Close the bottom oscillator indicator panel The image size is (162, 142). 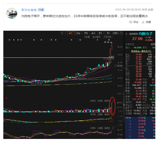[113, 128]
